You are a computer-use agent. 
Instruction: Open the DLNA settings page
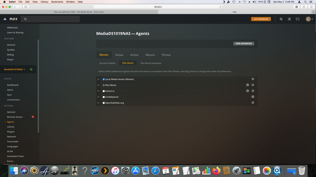(10, 151)
